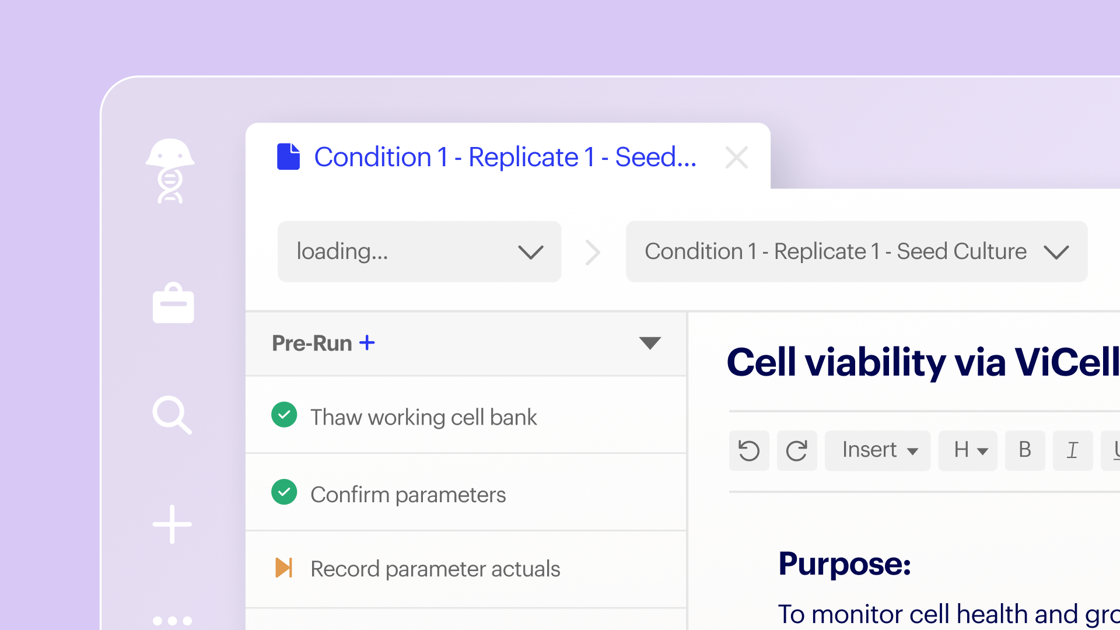Collapse the Pre-Run section triangle
The width and height of the screenshot is (1120, 630).
coord(649,343)
